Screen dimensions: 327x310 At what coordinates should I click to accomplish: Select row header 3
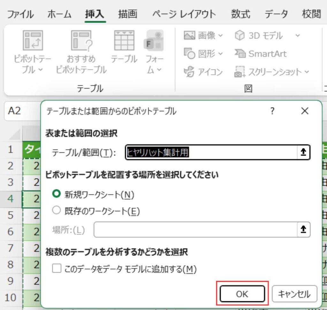pyautogui.click(x=11, y=182)
